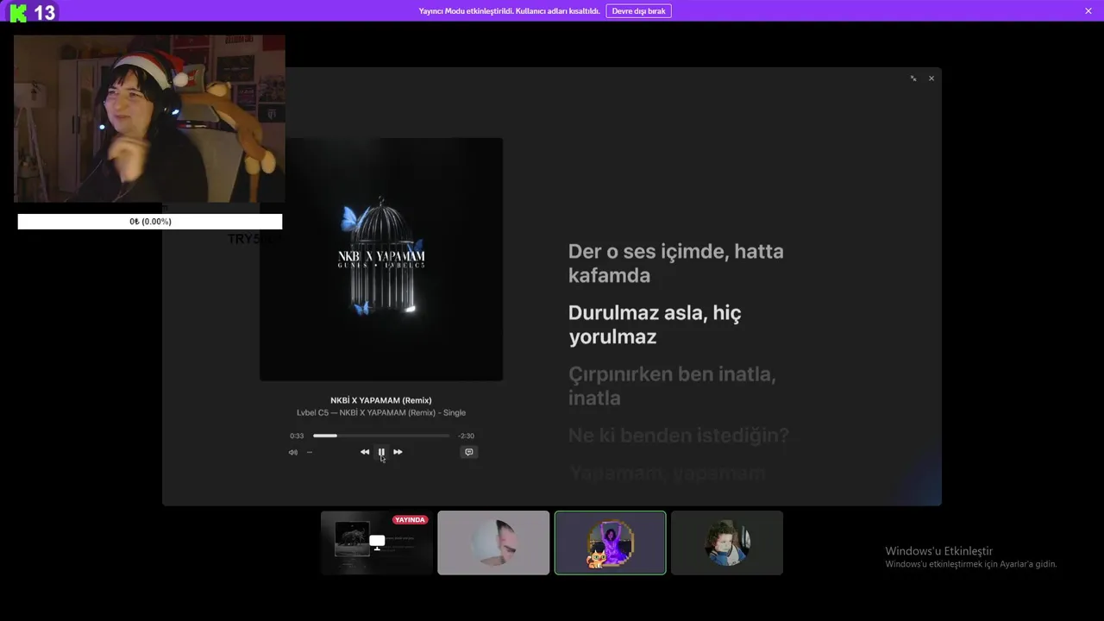Open the Lvbel C5 artist and album line
This screenshot has width=1104, height=621.
pos(381,412)
